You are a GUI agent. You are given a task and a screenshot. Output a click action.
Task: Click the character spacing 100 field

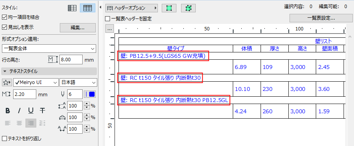(x=75, y=129)
